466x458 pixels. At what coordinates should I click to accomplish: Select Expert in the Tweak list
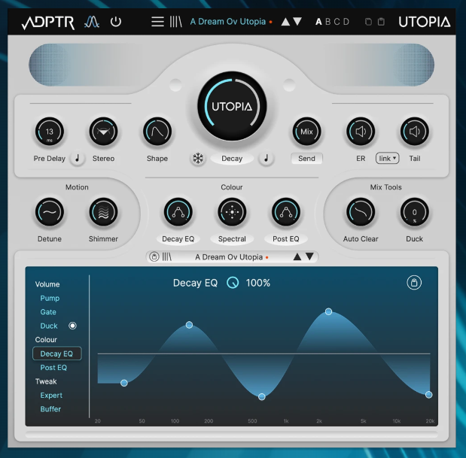(51, 396)
